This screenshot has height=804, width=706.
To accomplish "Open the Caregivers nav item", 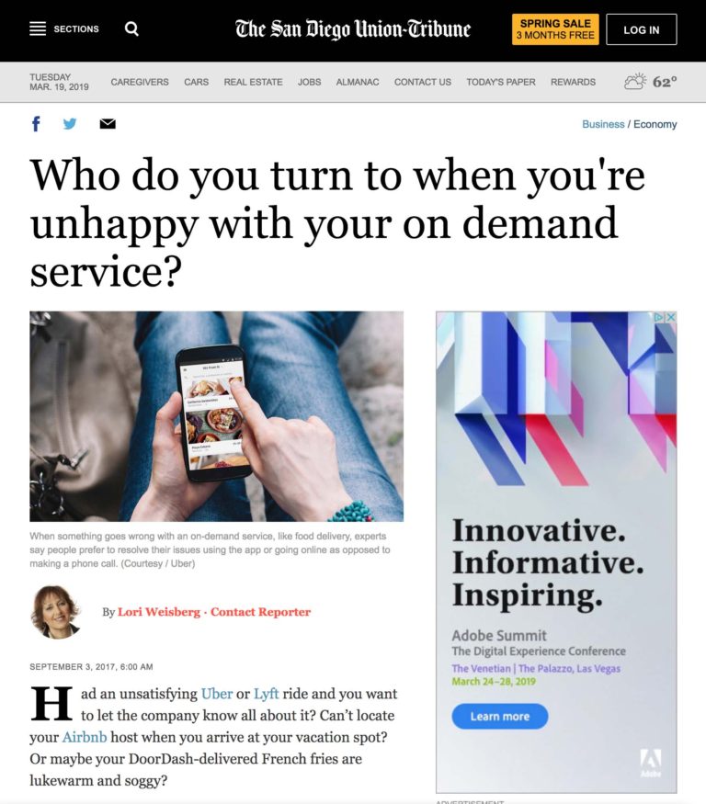I will [x=140, y=82].
